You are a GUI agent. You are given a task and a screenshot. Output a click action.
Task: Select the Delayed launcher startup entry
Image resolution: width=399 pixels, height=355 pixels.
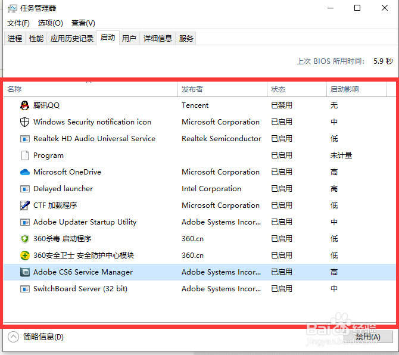point(63,189)
